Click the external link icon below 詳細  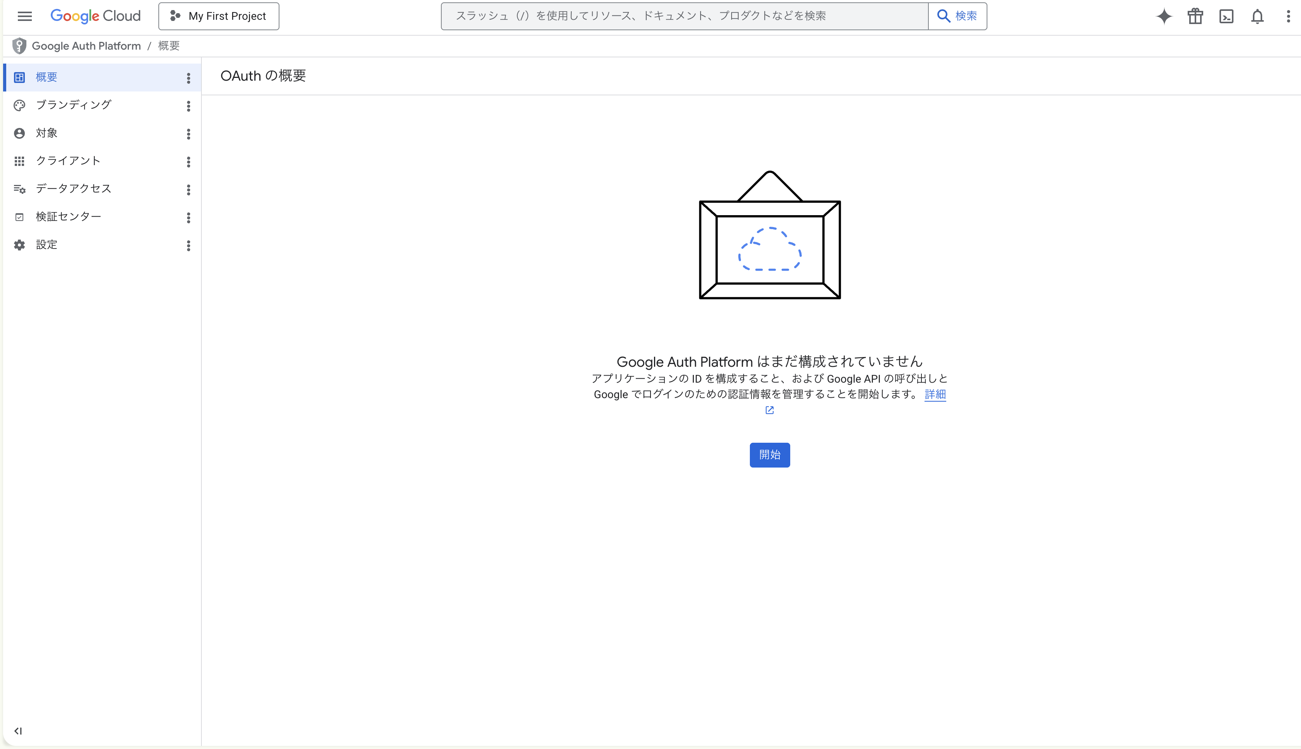click(770, 410)
